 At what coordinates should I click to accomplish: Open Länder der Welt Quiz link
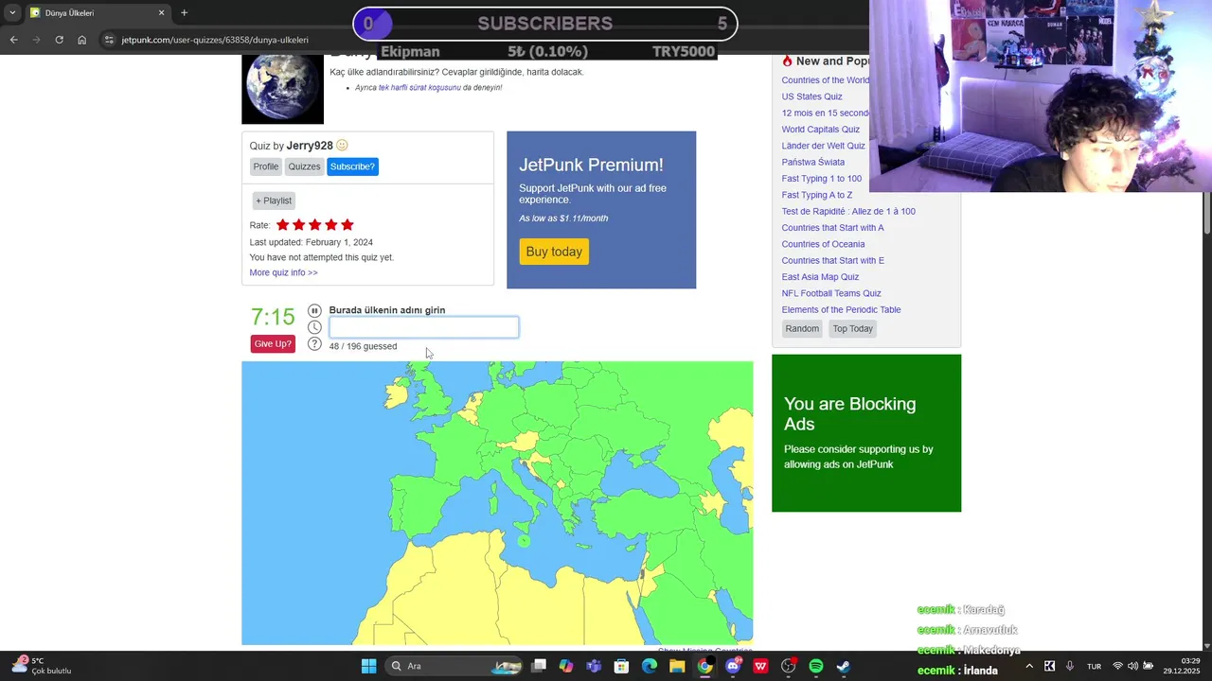823,146
